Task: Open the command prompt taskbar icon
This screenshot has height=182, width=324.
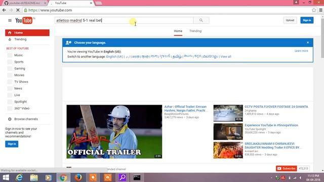Action: tap(137, 177)
